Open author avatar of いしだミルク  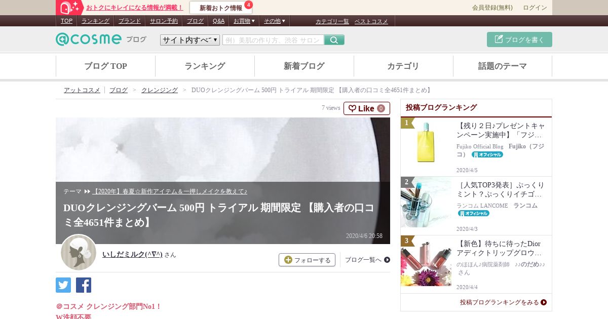click(x=79, y=252)
